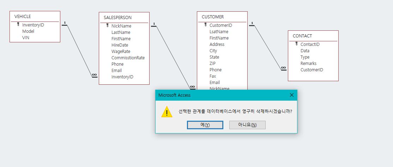Viewport: 393px width, 167px height.
Task: Select the VEHICLE table title
Action: [23, 17]
